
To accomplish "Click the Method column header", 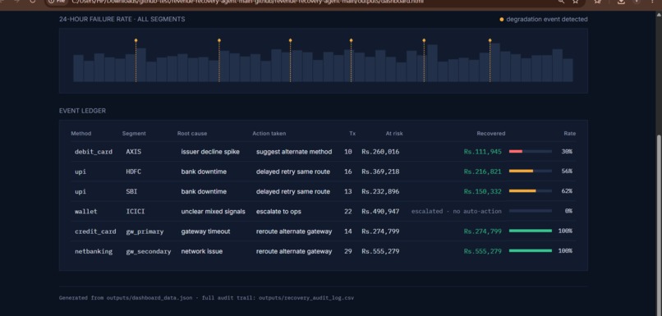I will [81, 133].
